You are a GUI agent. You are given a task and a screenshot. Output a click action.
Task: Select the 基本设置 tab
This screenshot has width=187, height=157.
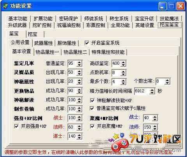click(x=21, y=51)
